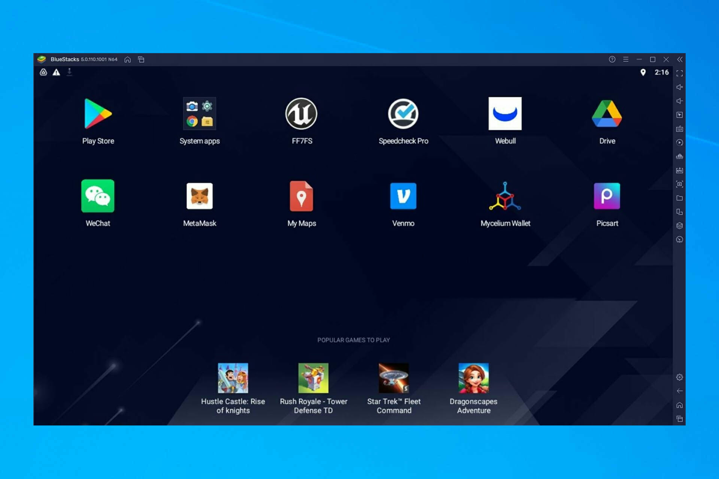This screenshot has width=719, height=479.
Task: Toggle the lock cursor icon
Action: tap(680, 115)
